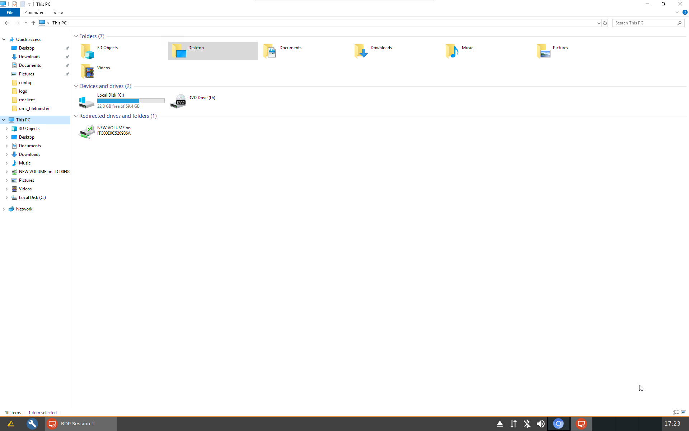Viewport: 689px width, 431px height.
Task: Open the Music folder
Action: pos(452,51)
